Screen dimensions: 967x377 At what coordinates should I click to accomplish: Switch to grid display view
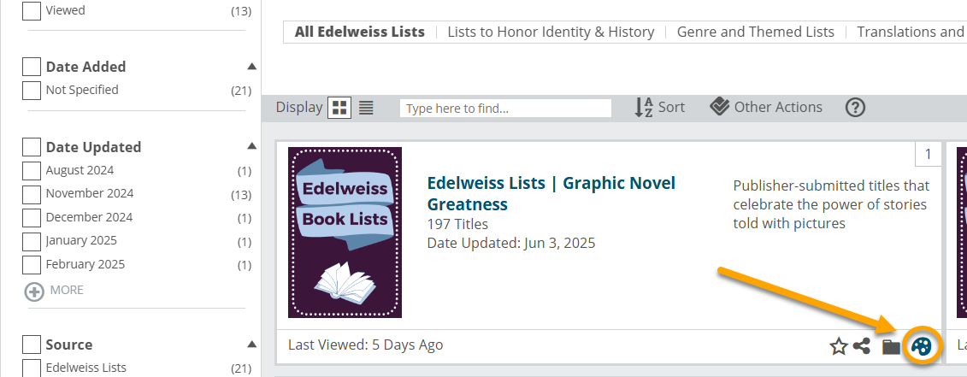(x=339, y=108)
